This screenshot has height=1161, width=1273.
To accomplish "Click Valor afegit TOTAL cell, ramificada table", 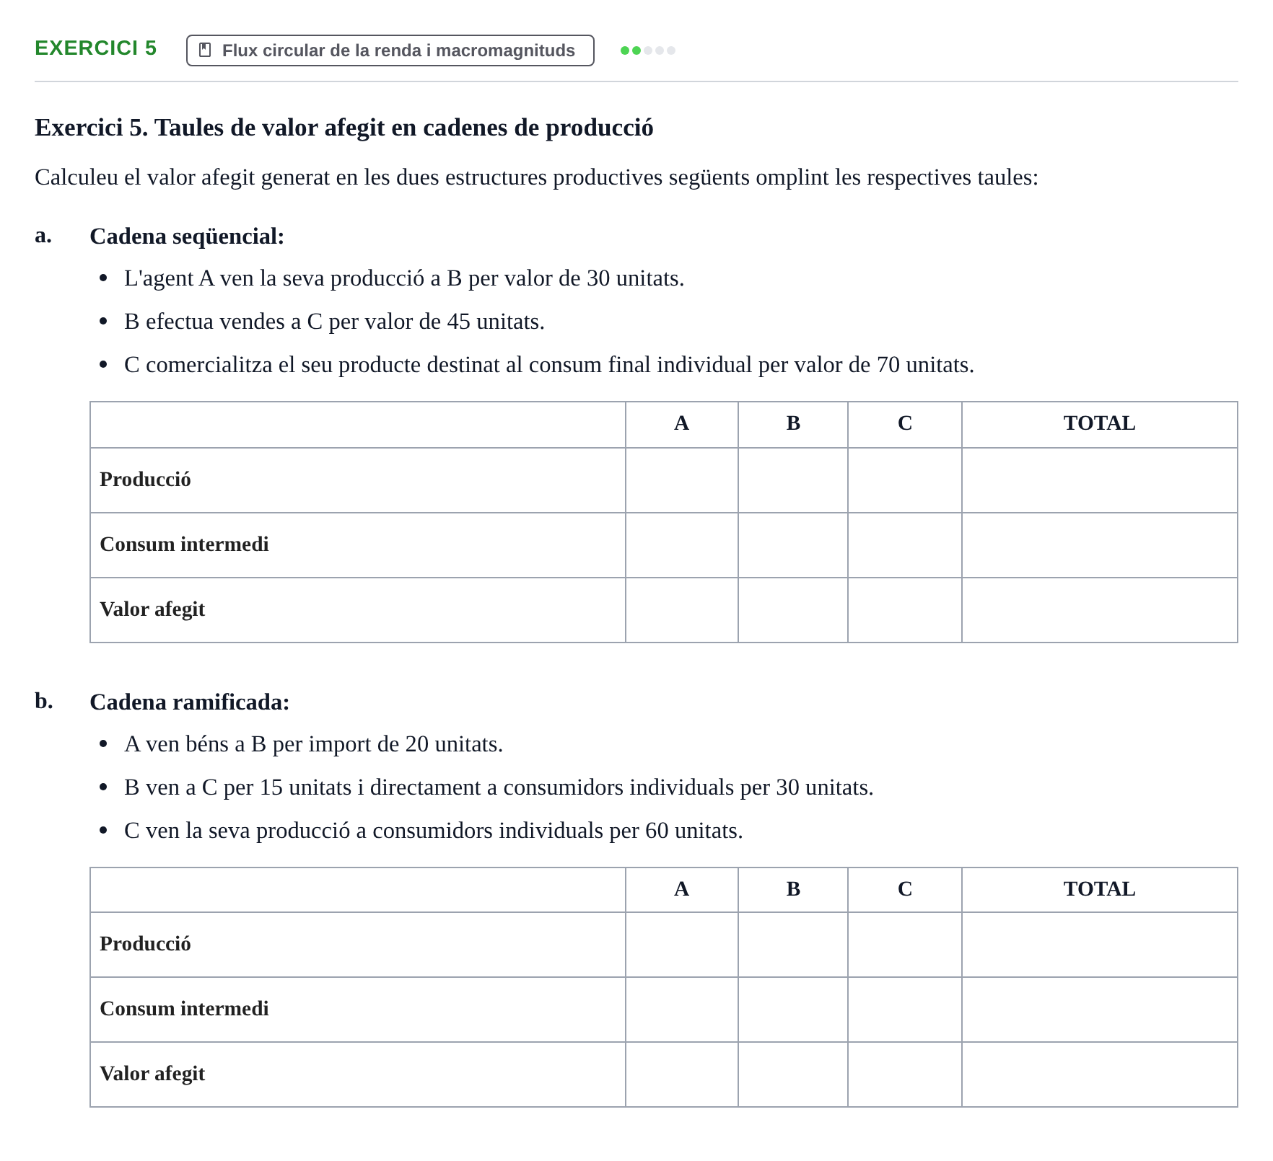I will (x=1099, y=1074).
